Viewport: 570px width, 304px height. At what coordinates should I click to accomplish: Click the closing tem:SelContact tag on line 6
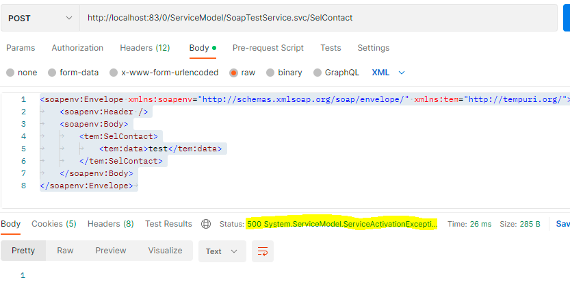[121, 161]
